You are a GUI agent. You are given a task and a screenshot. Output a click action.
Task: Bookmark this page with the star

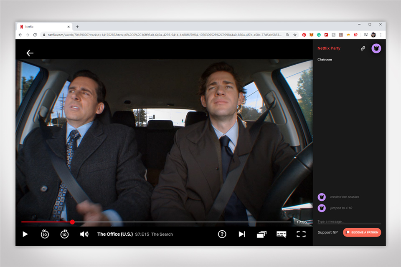295,35
